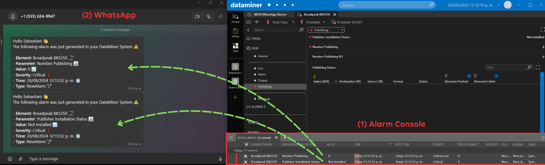Click the DataMiner header magnifier icon

coord(431,5)
